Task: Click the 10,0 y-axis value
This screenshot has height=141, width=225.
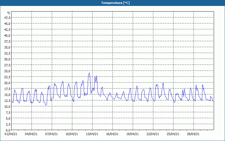Action: coord(7,107)
